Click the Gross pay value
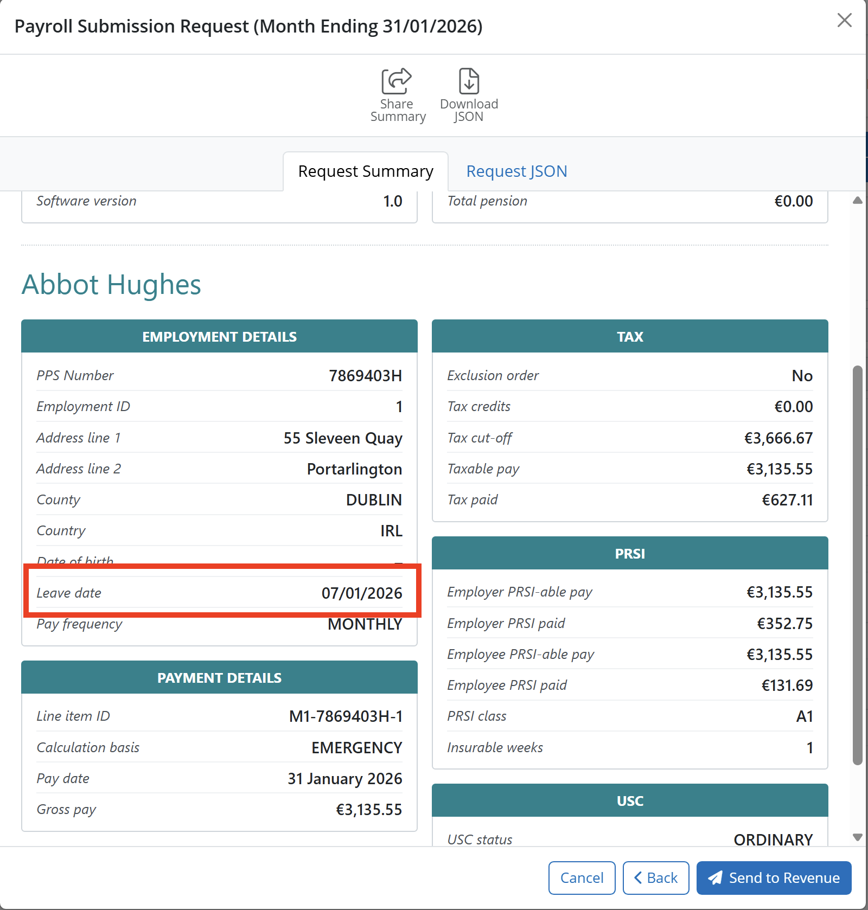 click(x=369, y=809)
